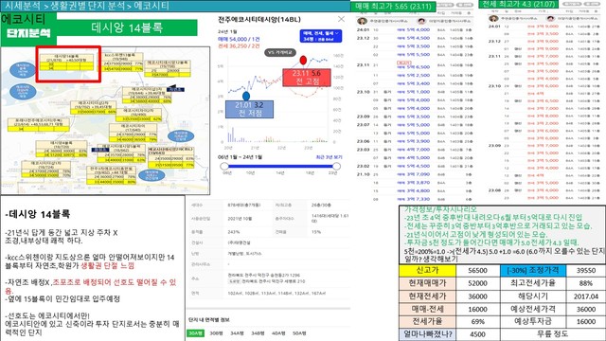Click the 얼마나빠졌나? table cell
The image size is (606, 341).
coord(427,334)
